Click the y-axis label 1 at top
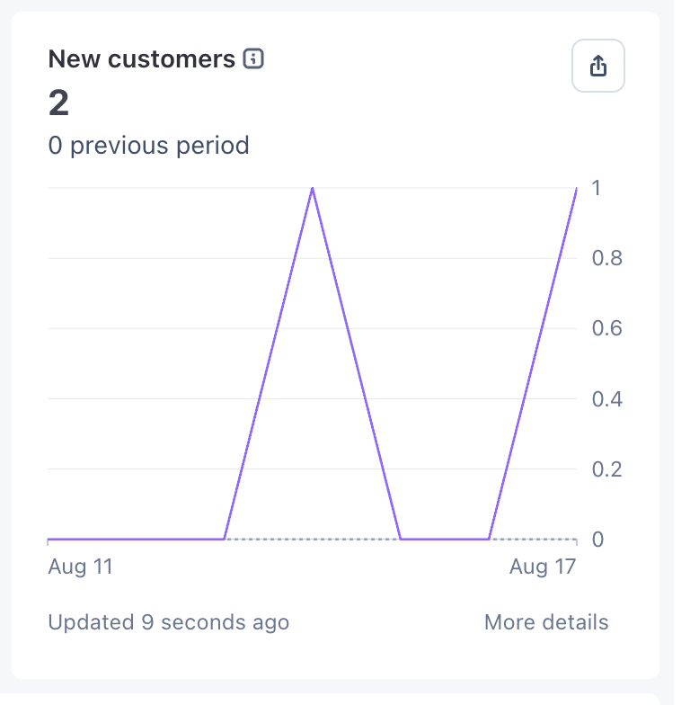Viewport: 699px width, 705px height. pos(597,188)
